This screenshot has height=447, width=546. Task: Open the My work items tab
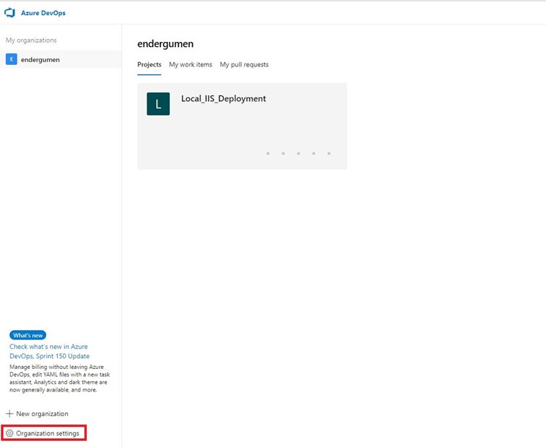click(x=191, y=64)
